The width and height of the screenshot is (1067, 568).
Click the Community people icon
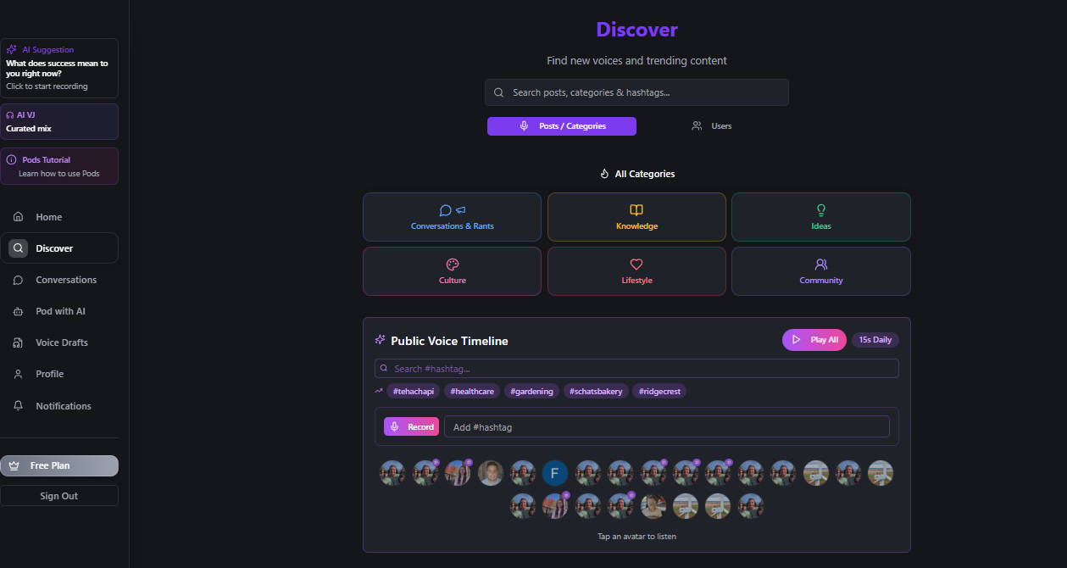point(820,265)
